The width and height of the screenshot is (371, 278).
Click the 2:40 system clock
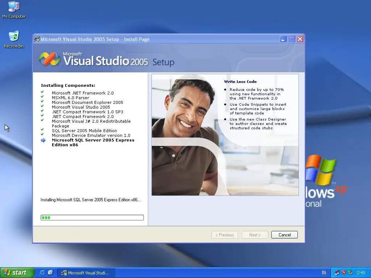[361, 273]
